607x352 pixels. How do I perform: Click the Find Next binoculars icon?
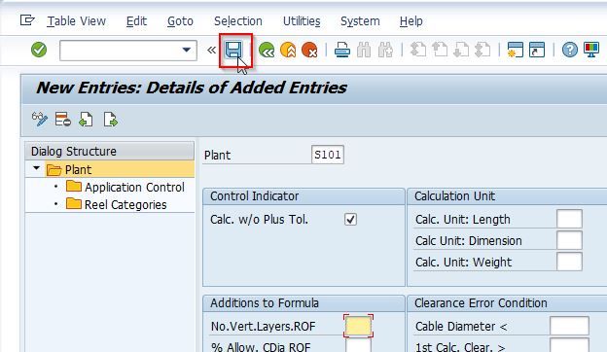pos(385,50)
